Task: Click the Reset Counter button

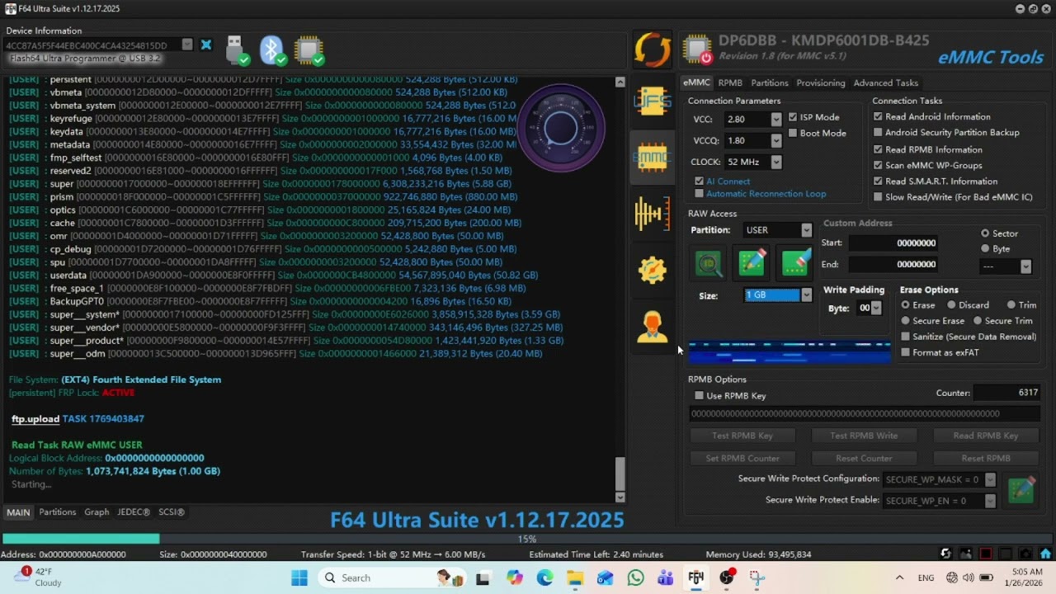Action: pyautogui.click(x=864, y=458)
